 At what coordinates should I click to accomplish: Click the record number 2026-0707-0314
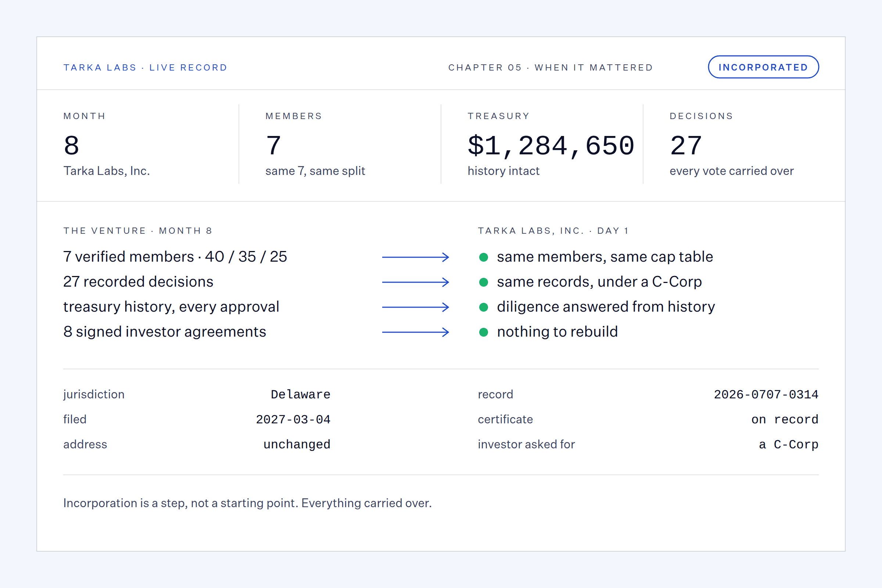click(x=766, y=394)
